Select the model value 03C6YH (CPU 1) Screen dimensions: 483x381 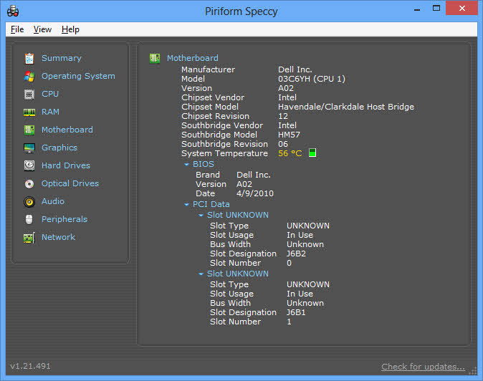click(312, 79)
